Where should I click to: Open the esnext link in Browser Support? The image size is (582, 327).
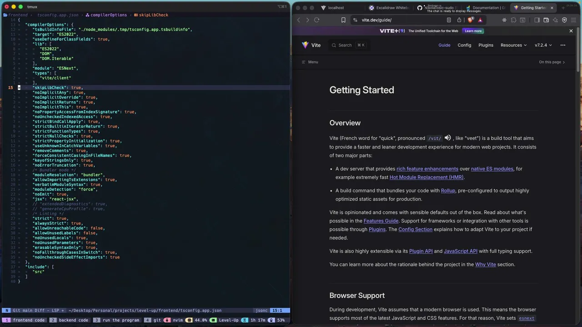click(527, 318)
